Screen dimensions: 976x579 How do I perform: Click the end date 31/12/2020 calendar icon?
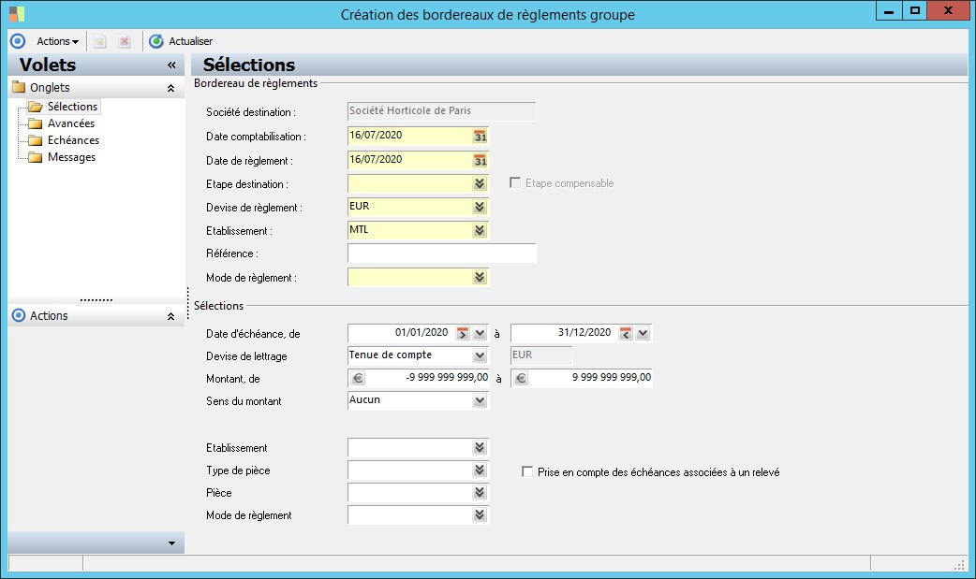[626, 333]
